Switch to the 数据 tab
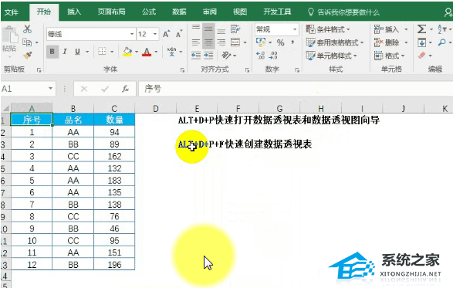 click(179, 12)
